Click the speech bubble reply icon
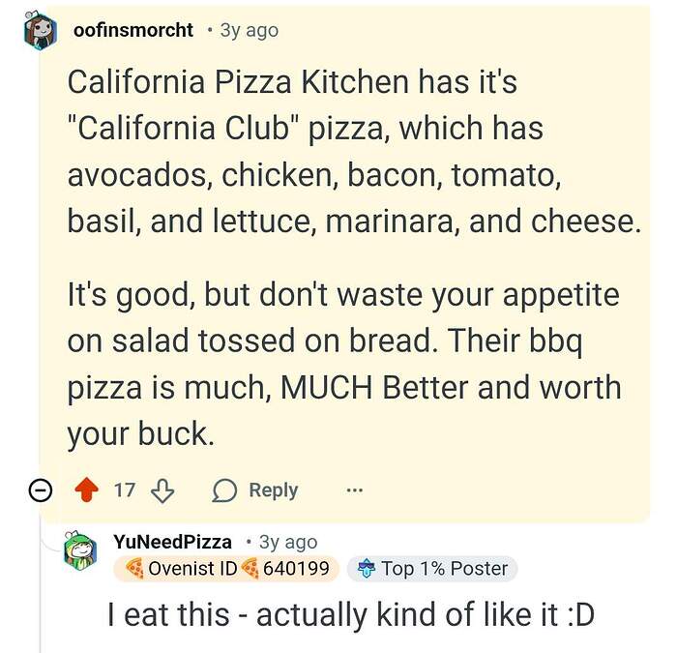677x653 pixels. click(x=224, y=490)
